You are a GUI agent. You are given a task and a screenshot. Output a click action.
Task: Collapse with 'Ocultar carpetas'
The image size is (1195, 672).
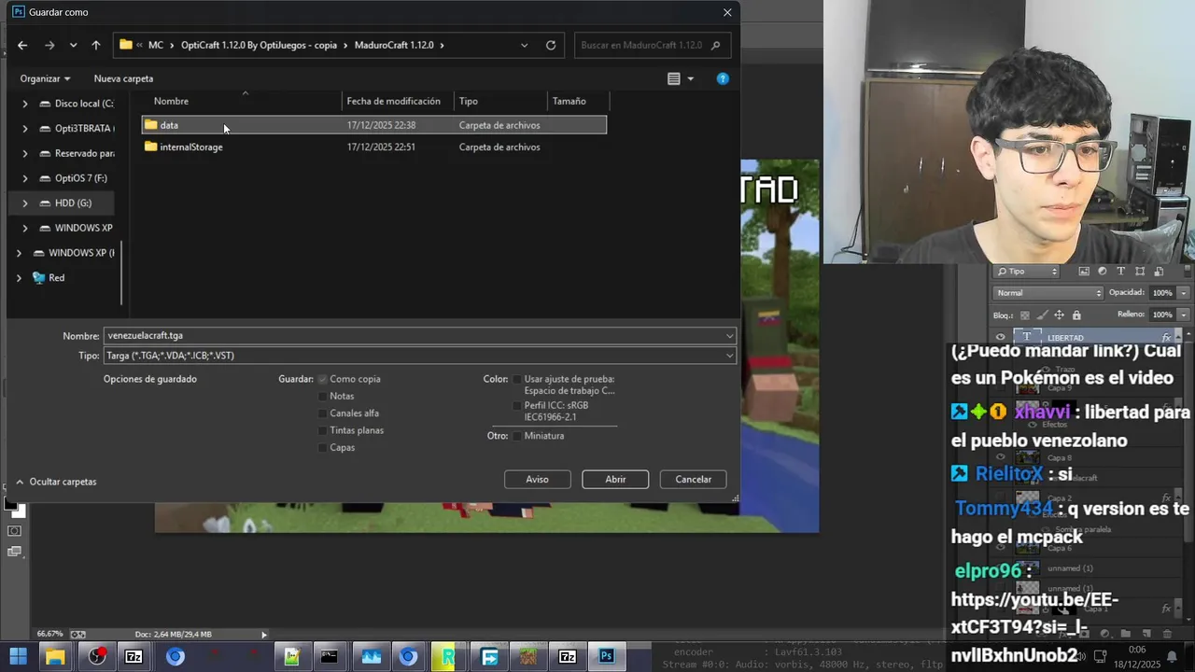(55, 482)
